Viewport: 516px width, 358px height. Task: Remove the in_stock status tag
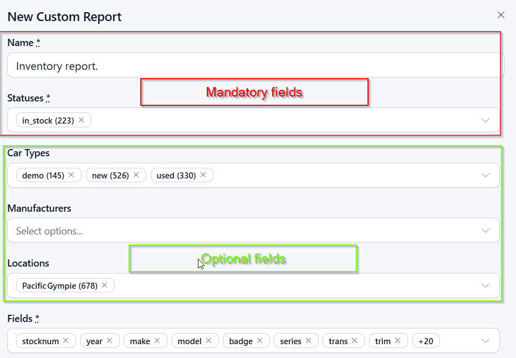pos(81,120)
